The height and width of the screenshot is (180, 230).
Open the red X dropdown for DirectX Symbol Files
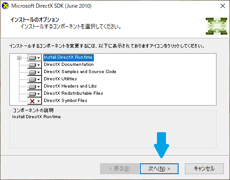pyautogui.click(x=34, y=101)
